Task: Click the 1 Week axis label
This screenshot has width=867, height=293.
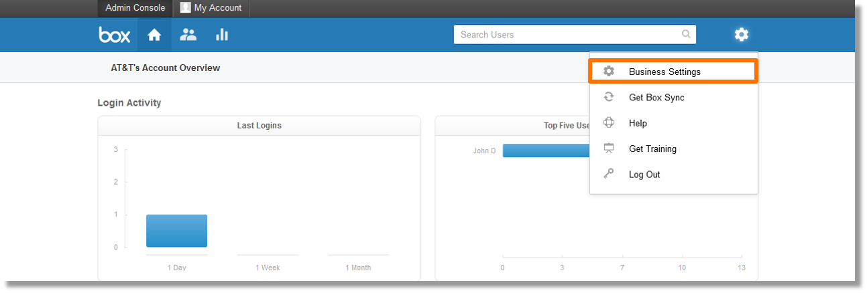Action: click(268, 268)
